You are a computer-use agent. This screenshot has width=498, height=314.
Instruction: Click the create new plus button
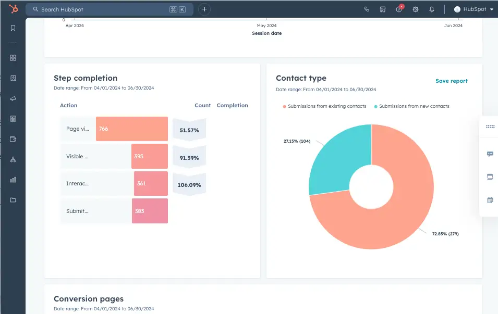[x=204, y=9]
